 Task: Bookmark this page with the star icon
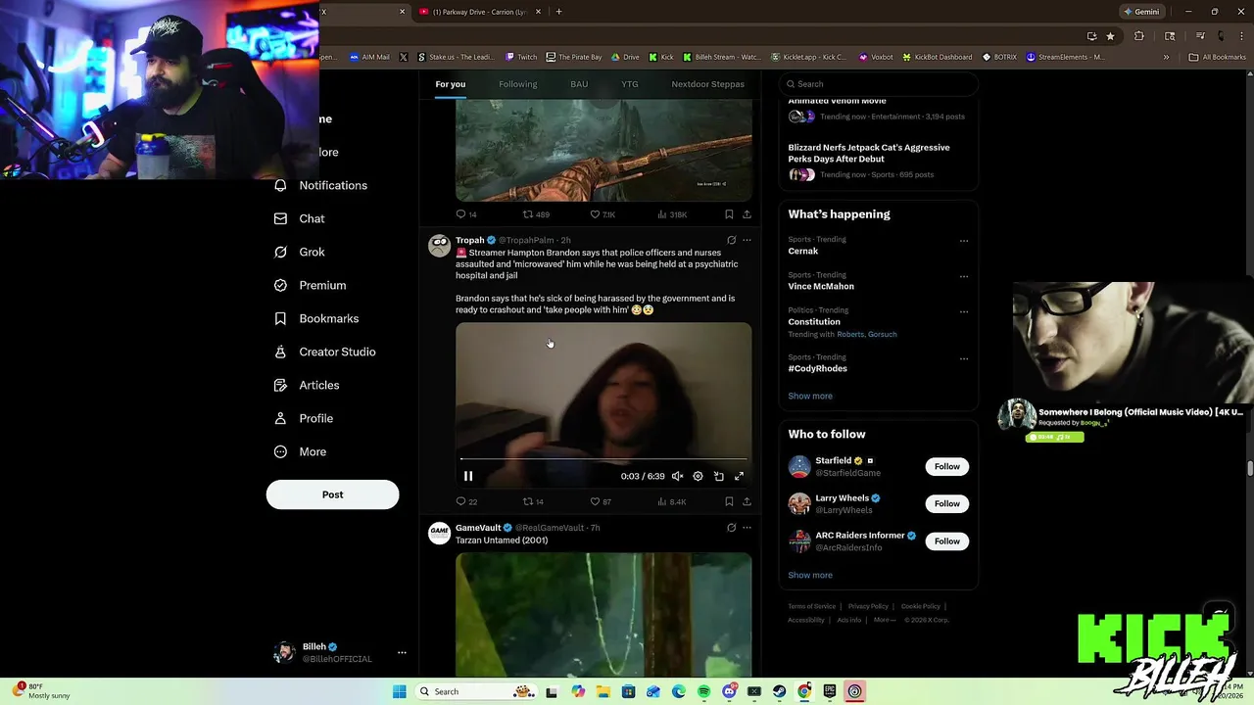pos(1110,36)
